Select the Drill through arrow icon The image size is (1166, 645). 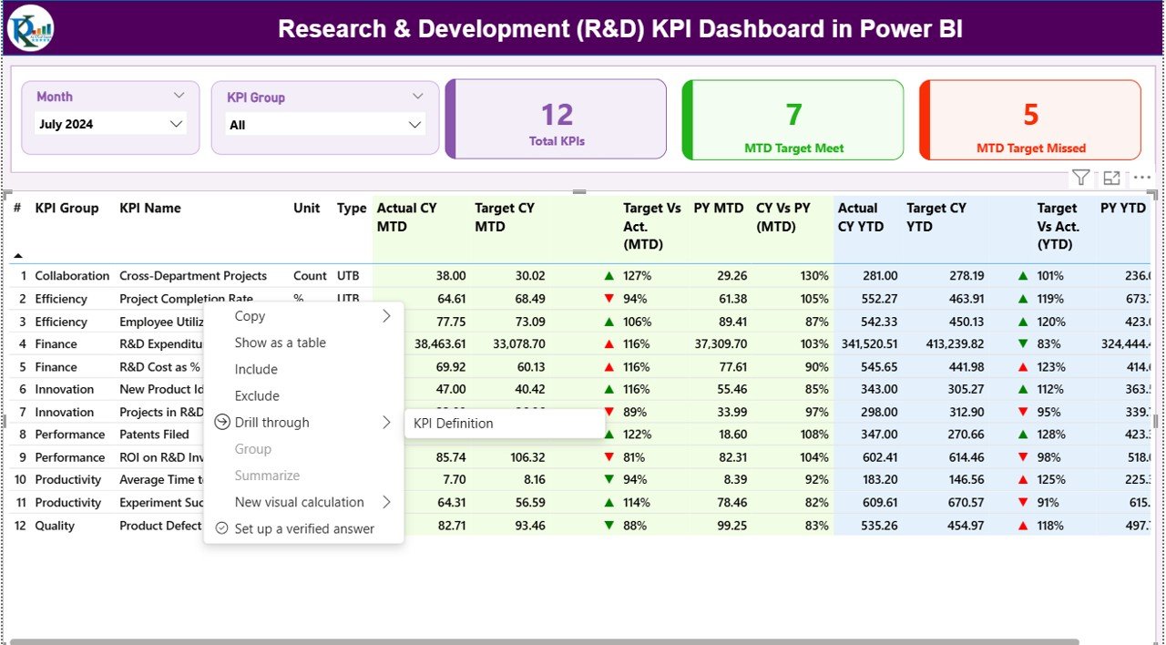pos(220,422)
